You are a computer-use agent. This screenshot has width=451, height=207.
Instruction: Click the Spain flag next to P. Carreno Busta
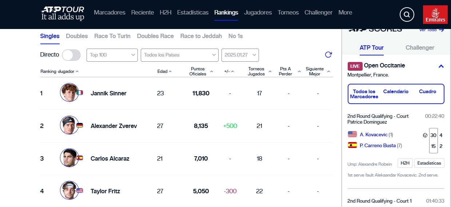pyautogui.click(x=352, y=145)
